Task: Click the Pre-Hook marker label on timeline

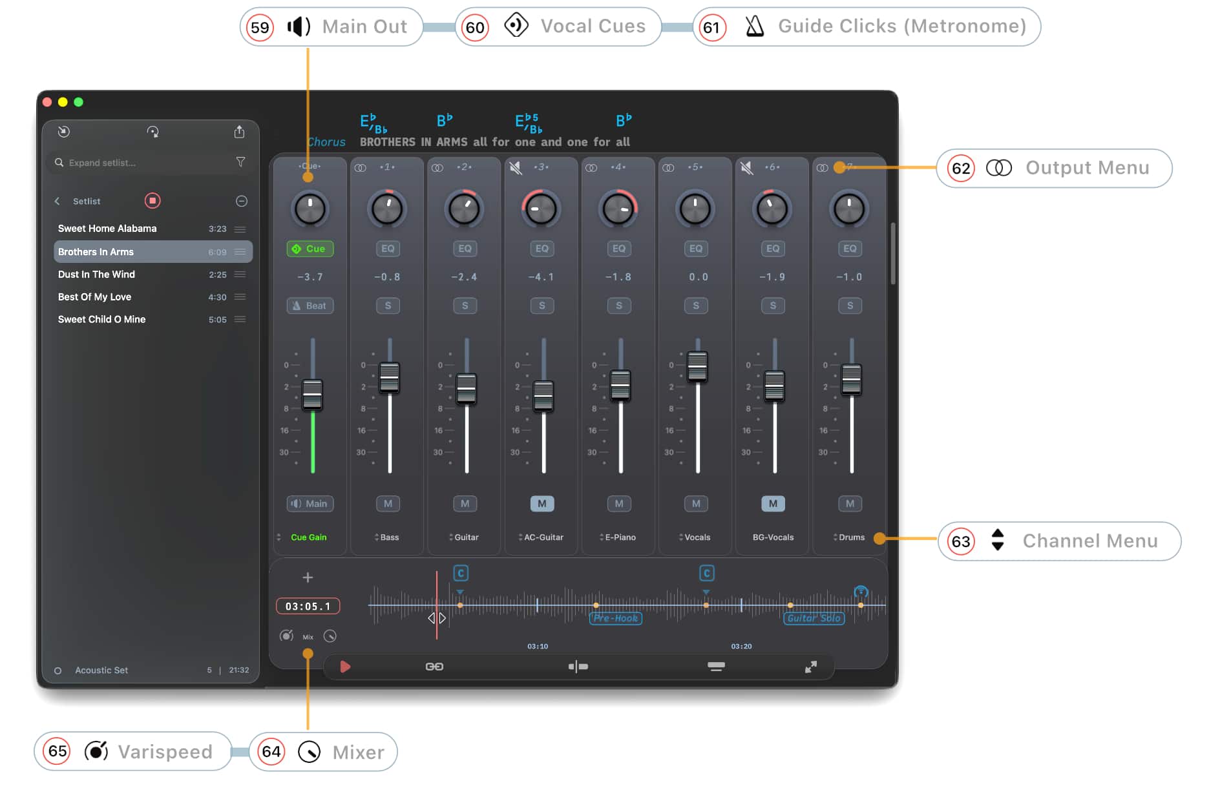Action: [616, 619]
